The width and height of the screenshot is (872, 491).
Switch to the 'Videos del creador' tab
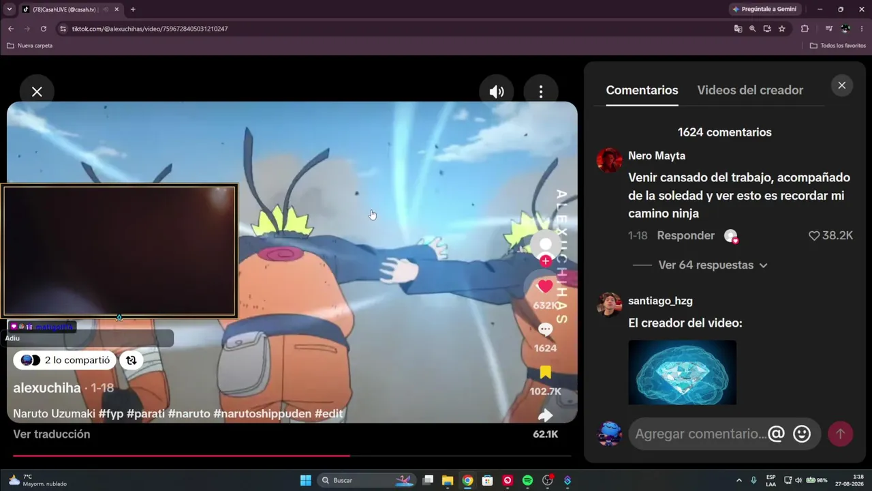pos(750,90)
